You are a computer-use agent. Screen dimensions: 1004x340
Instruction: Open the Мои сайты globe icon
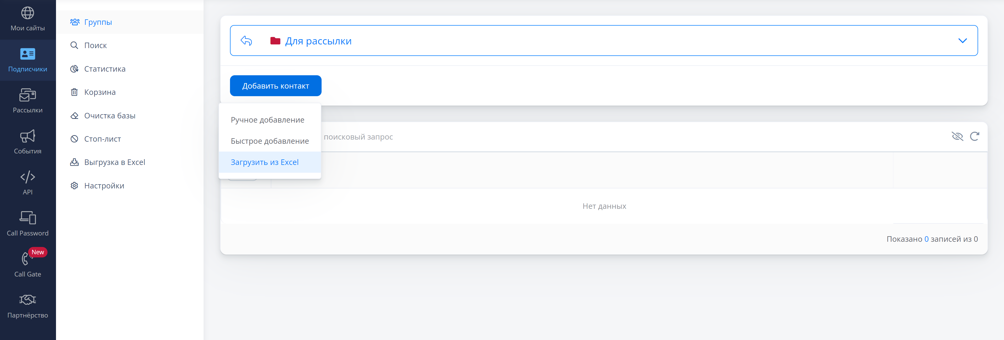(x=27, y=13)
